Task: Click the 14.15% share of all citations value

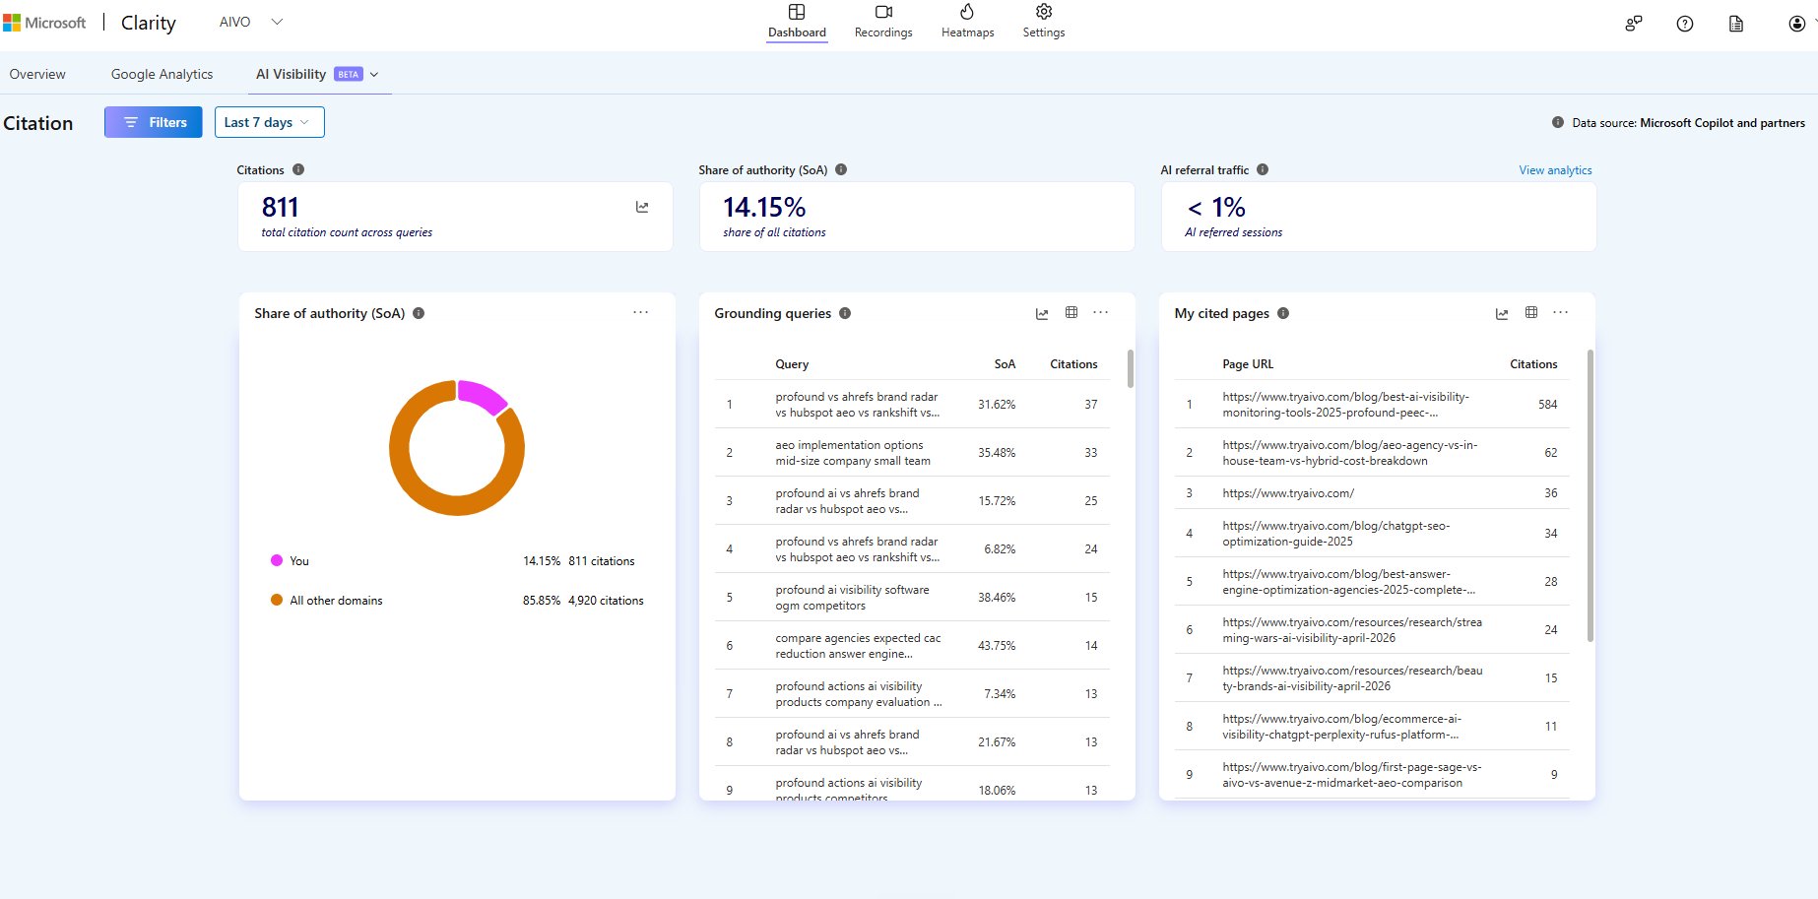Action: (x=764, y=208)
